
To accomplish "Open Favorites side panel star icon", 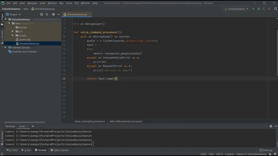I will click(x=2, y=144).
